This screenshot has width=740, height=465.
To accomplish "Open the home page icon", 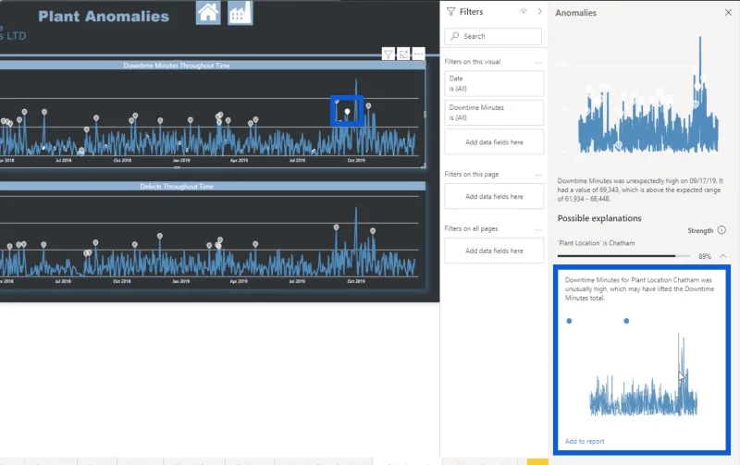I will (208, 12).
